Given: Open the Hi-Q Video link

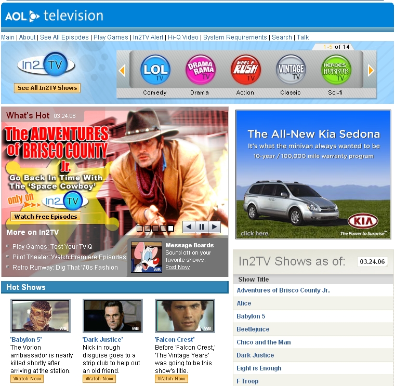Looking at the screenshot, I should [x=183, y=37].
